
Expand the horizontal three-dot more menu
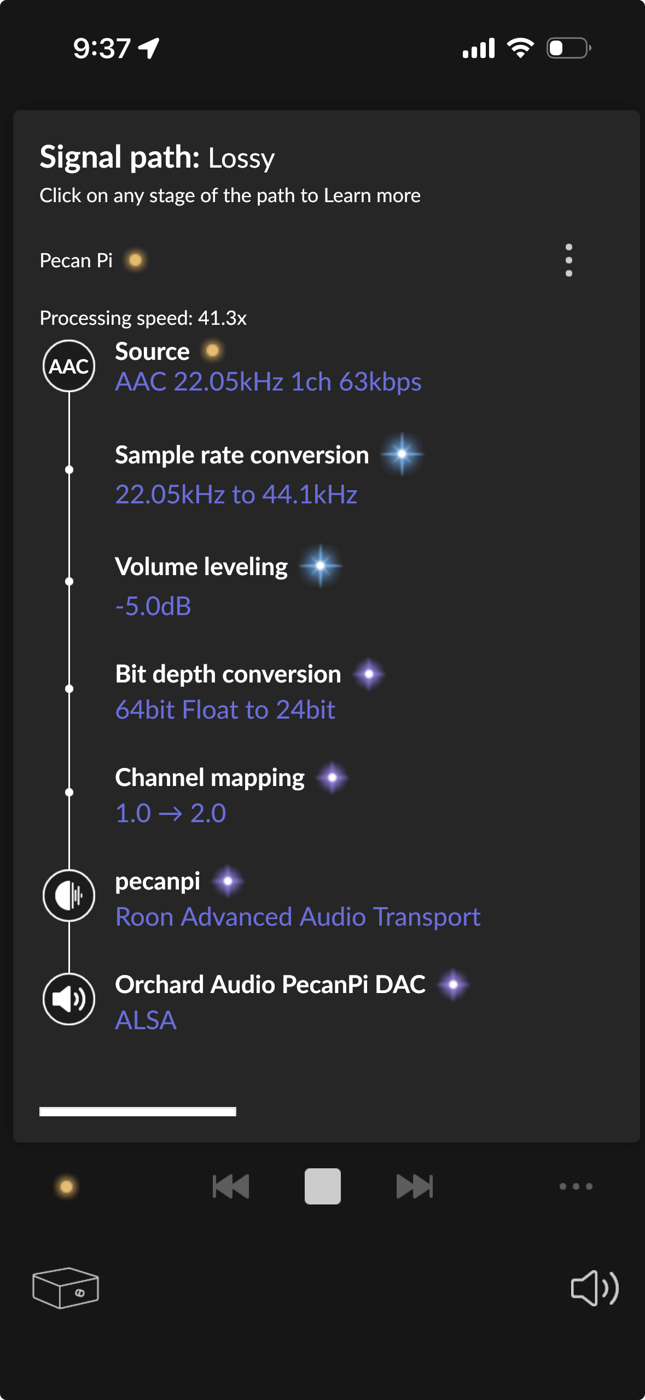(576, 1186)
